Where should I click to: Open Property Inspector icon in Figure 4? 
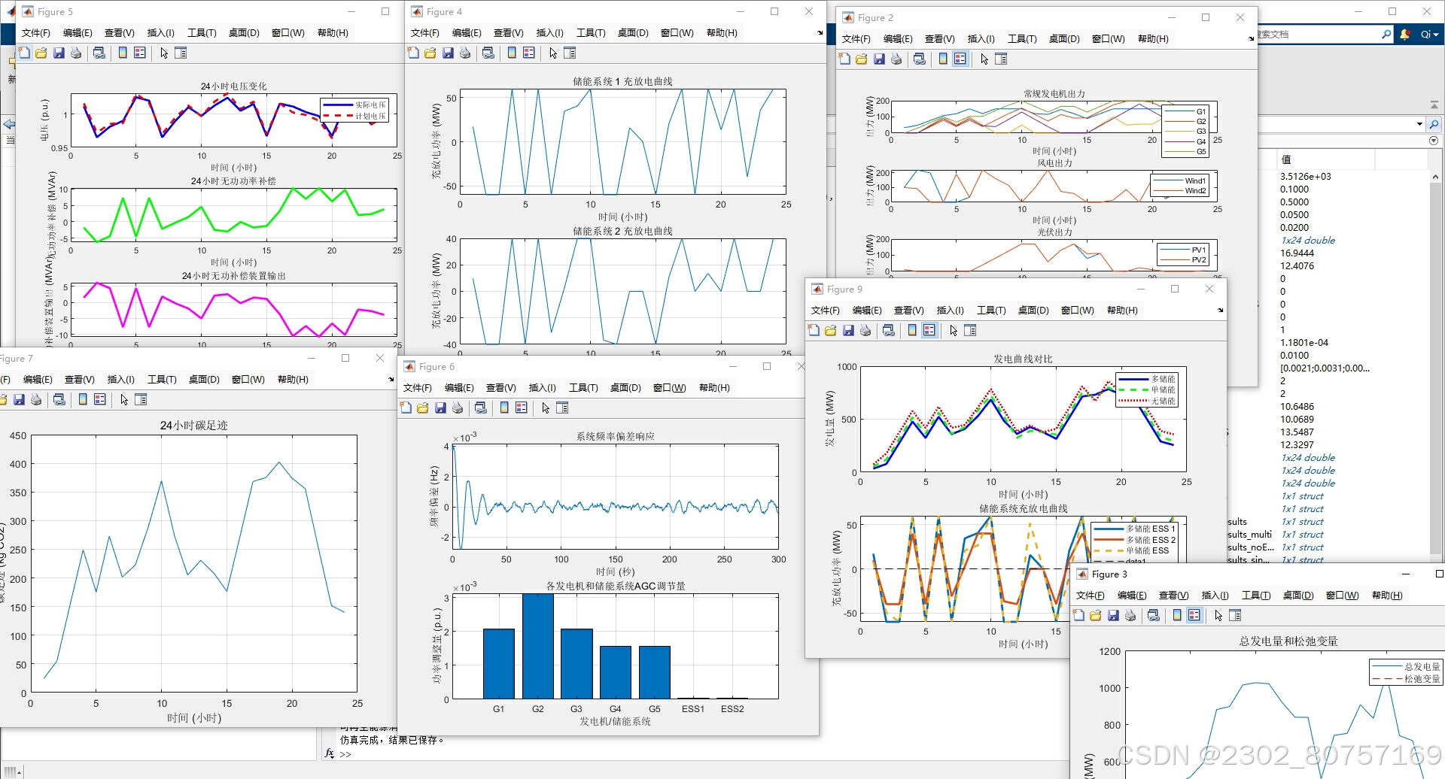tap(570, 53)
